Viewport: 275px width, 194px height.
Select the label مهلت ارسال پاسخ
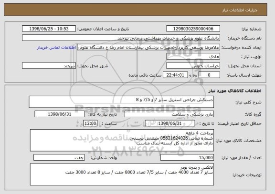244,75
